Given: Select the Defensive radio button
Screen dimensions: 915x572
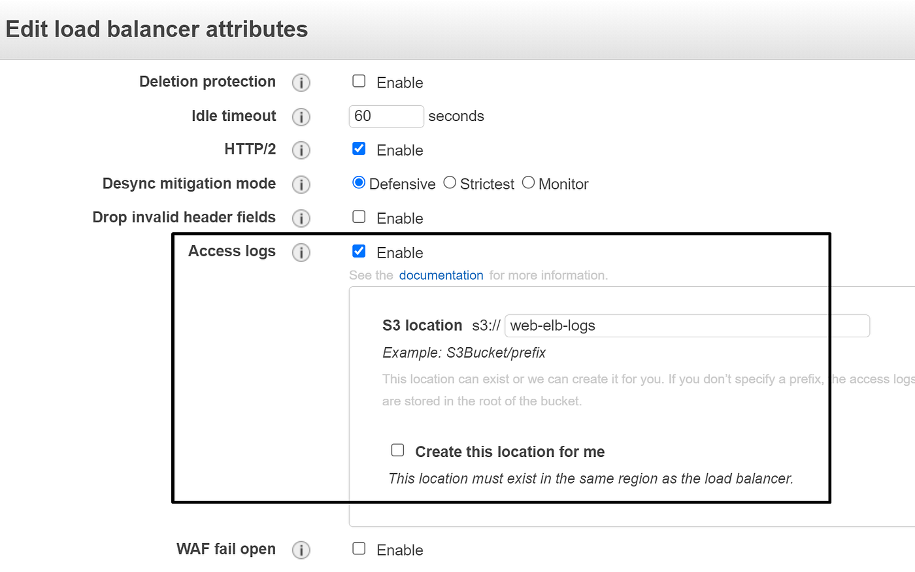Looking at the screenshot, I should click(358, 182).
